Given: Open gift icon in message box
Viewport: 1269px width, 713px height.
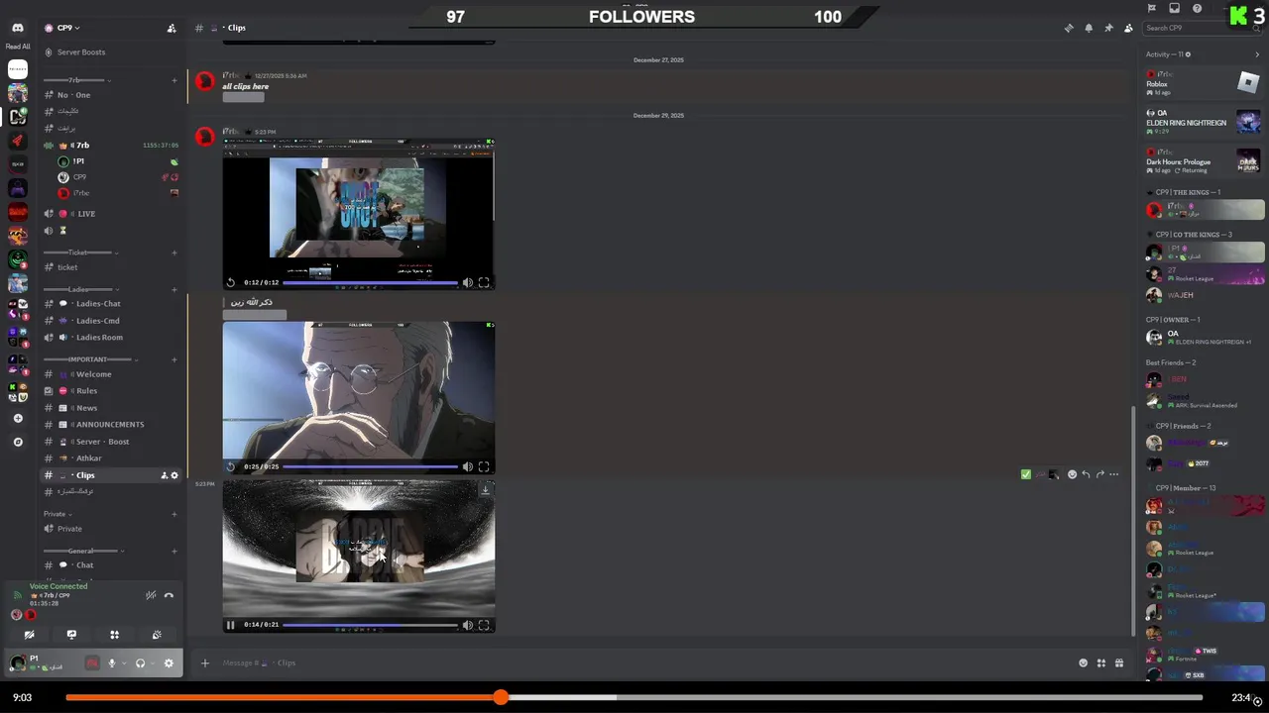Looking at the screenshot, I should point(1119,662).
